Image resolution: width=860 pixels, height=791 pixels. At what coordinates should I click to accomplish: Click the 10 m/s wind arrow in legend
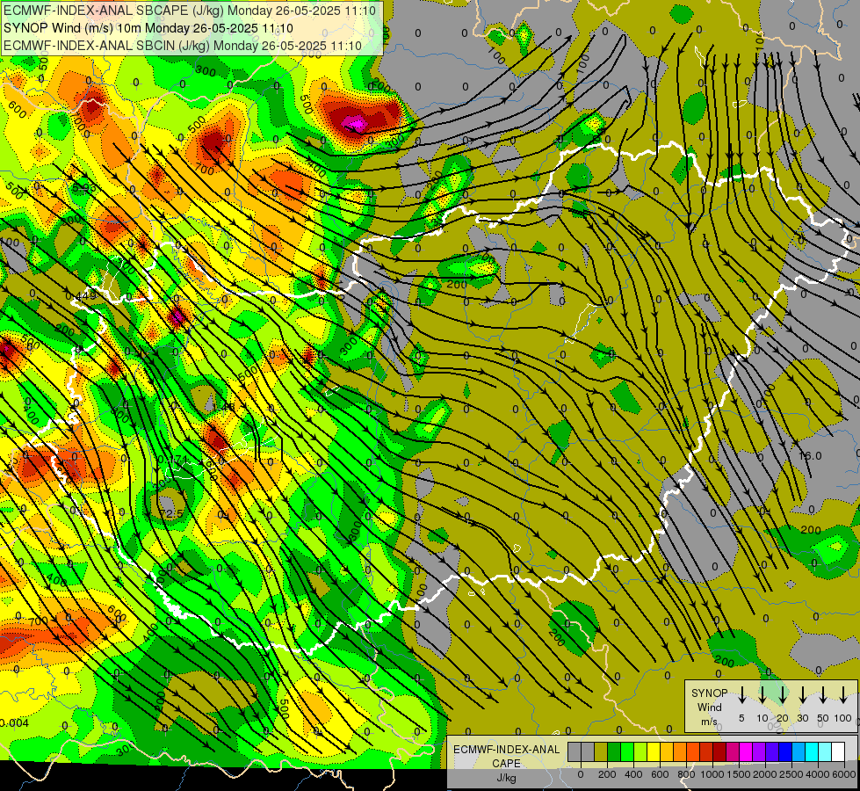coord(762,694)
